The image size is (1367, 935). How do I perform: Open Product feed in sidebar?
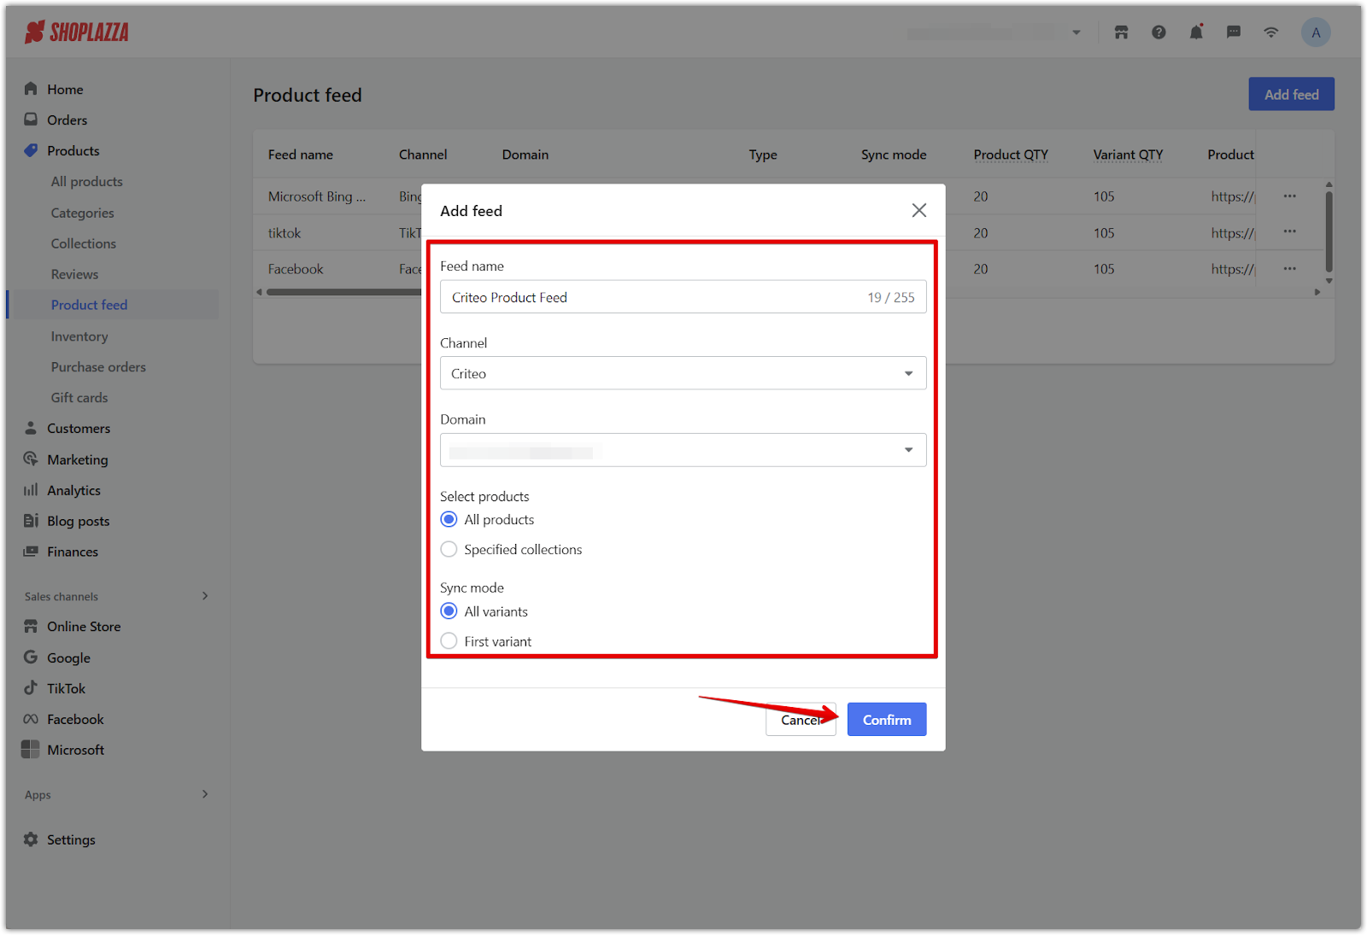pos(89,305)
